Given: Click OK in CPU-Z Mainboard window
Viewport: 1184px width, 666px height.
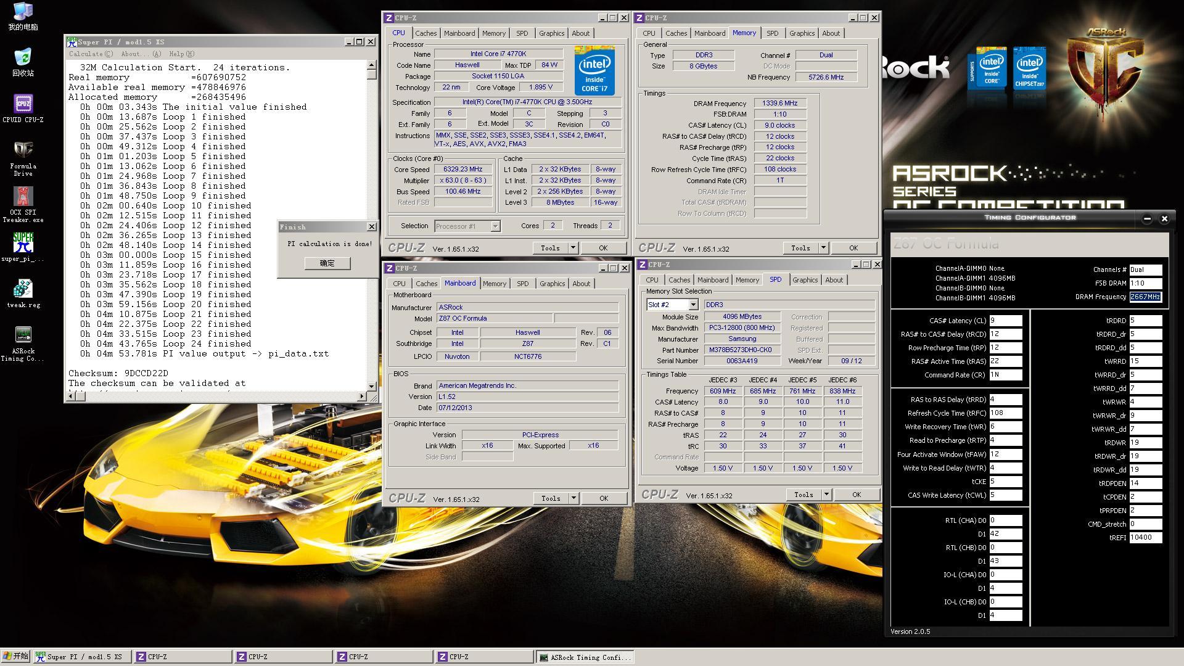Looking at the screenshot, I should (x=604, y=498).
